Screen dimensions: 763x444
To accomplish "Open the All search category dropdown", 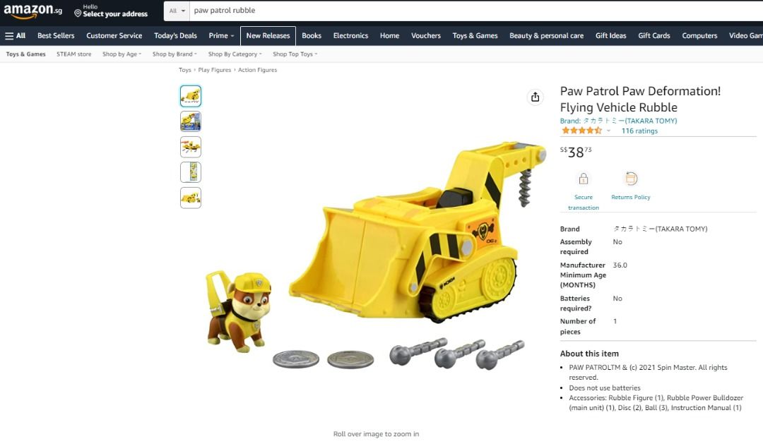I will pyautogui.click(x=177, y=11).
